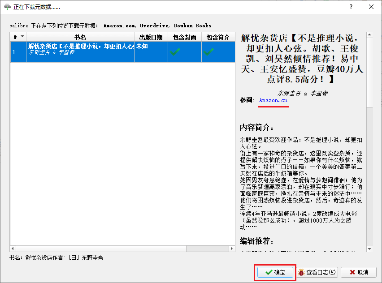Sort by 书名 column header
The image size is (382, 283).
coord(80,37)
